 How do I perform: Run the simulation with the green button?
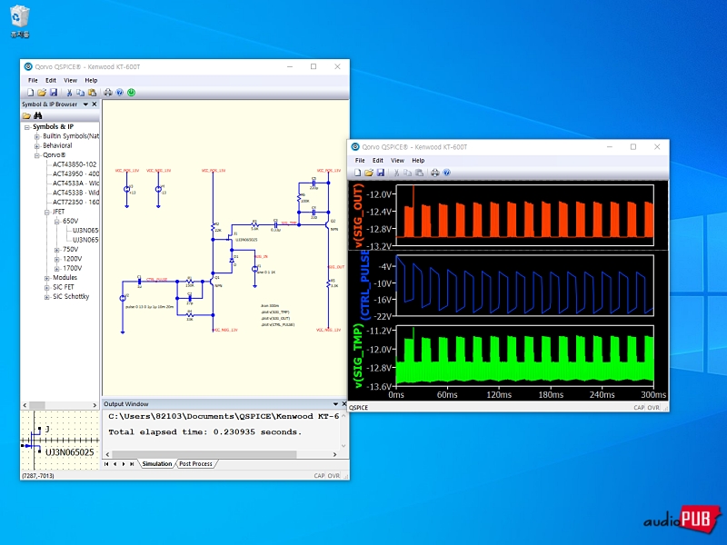coord(132,93)
